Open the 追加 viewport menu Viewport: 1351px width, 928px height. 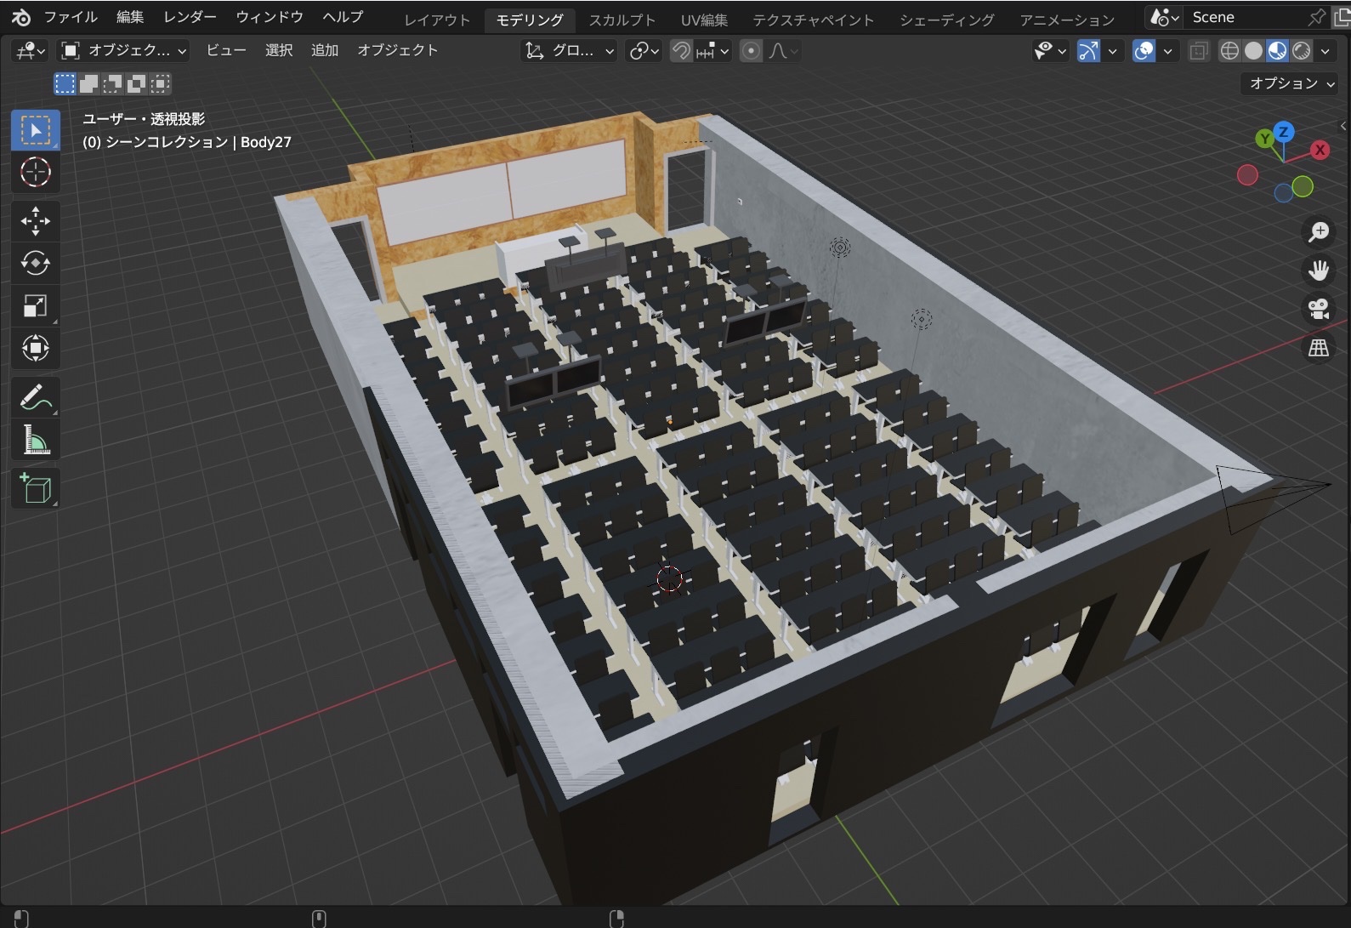click(x=325, y=51)
